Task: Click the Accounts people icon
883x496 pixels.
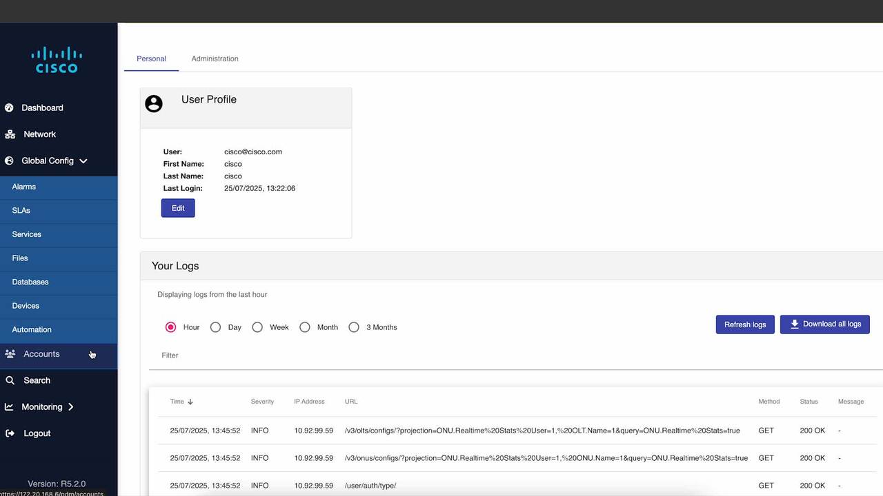Action: click(10, 354)
